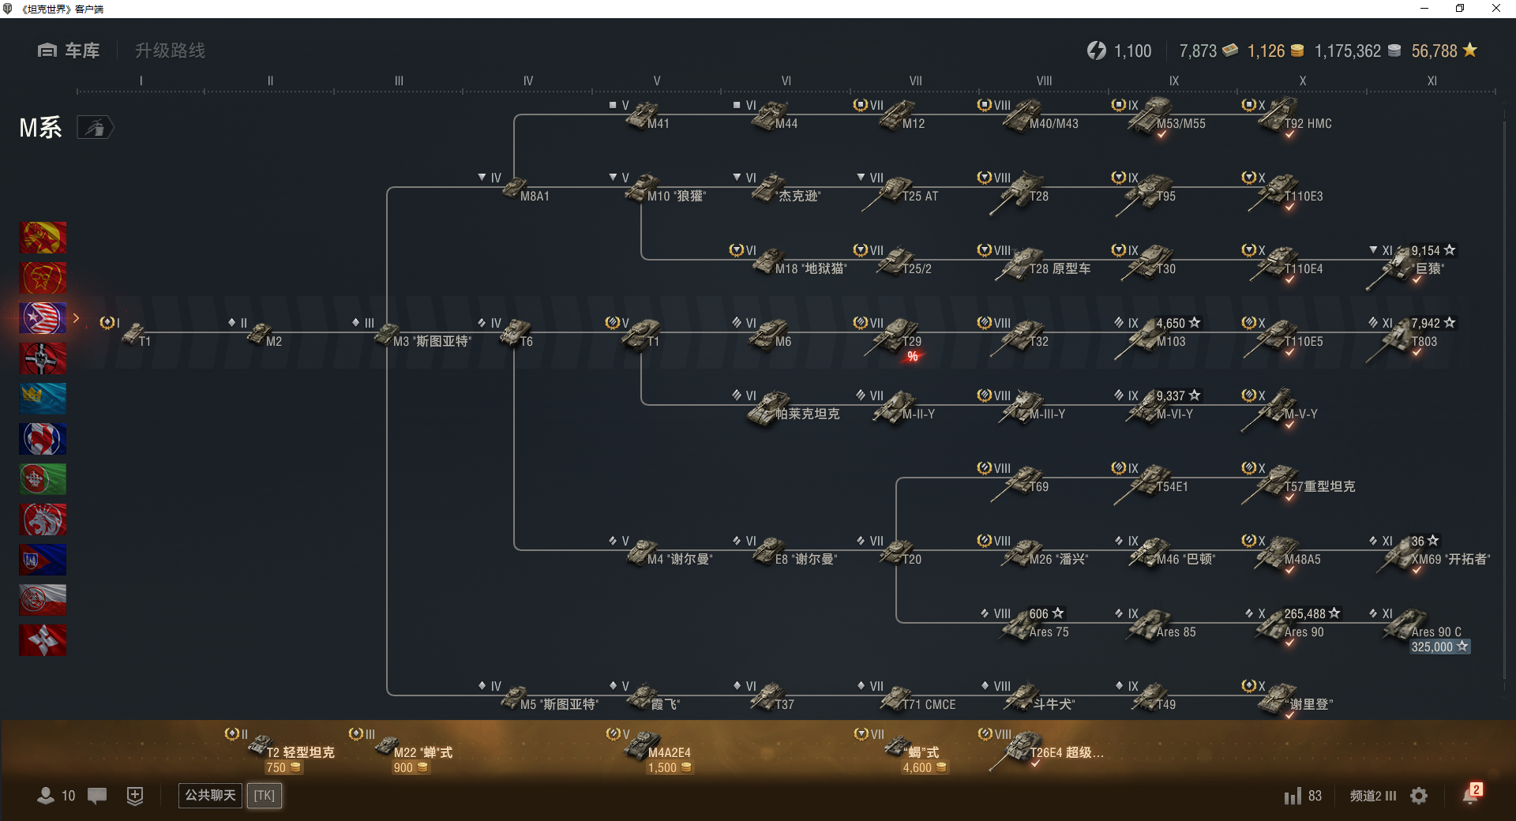Click the 1,175,362 credits balance
The height and width of the screenshot is (821, 1516).
(1357, 51)
